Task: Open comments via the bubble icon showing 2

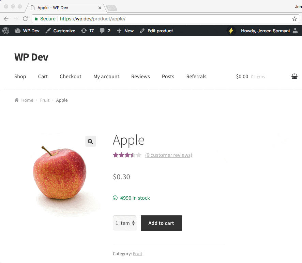Action: point(102,31)
